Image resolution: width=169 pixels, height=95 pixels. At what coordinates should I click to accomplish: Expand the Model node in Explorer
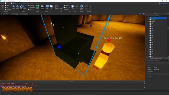(148, 18)
